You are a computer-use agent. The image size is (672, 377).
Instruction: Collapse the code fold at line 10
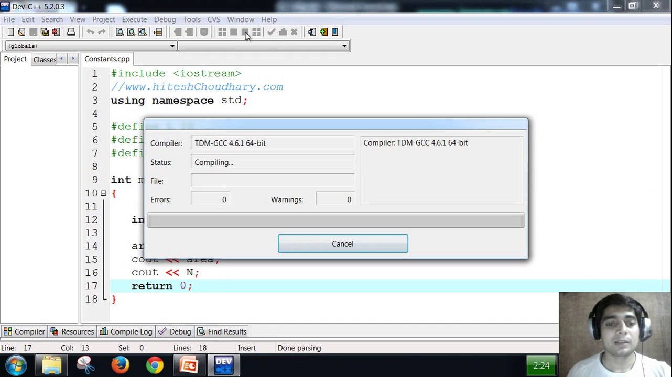[103, 193]
